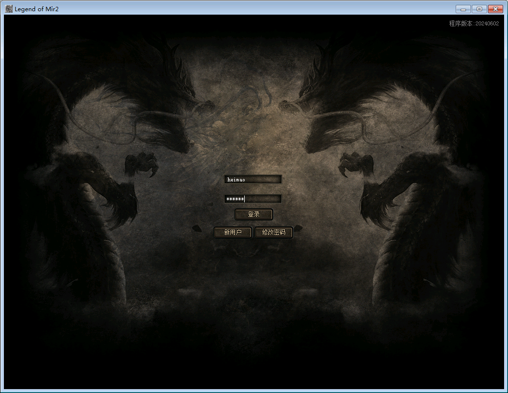Click the username field containing heimao

pyautogui.click(x=253, y=179)
